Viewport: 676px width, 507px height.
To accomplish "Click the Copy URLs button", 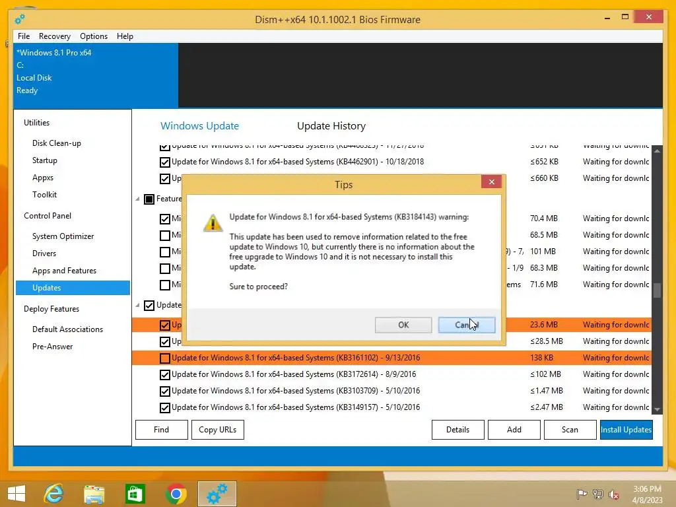I will tap(218, 430).
